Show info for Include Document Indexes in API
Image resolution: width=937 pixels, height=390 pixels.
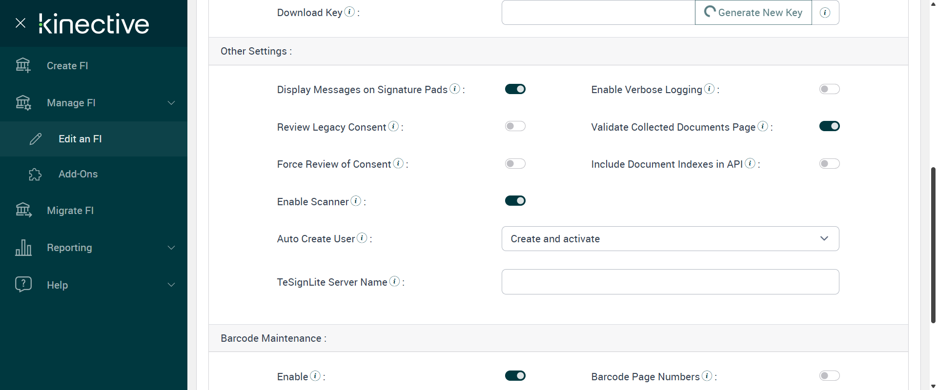click(750, 163)
